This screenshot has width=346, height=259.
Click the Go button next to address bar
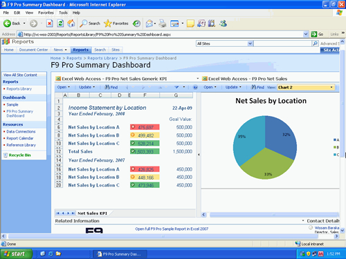(318, 35)
